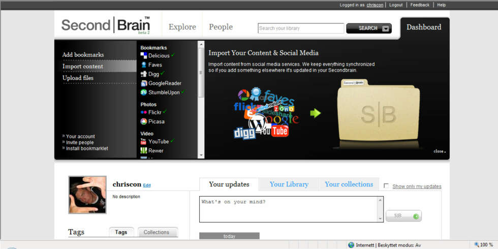Click the Internet globe icon in status bar

[x=351, y=245]
